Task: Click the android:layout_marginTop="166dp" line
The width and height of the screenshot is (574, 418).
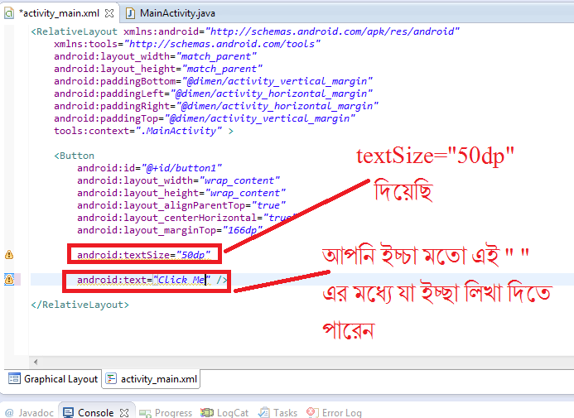Action: 170,230
